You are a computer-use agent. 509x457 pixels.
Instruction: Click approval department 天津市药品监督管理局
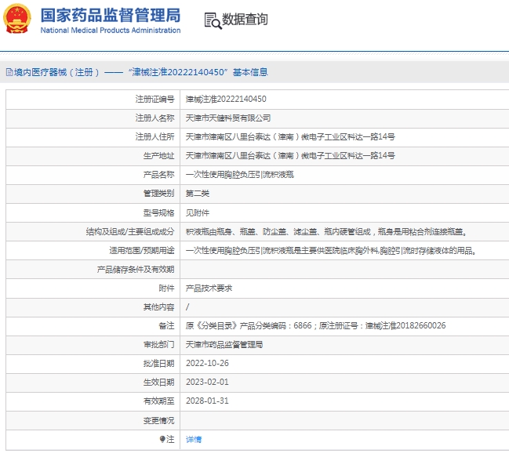click(x=224, y=344)
